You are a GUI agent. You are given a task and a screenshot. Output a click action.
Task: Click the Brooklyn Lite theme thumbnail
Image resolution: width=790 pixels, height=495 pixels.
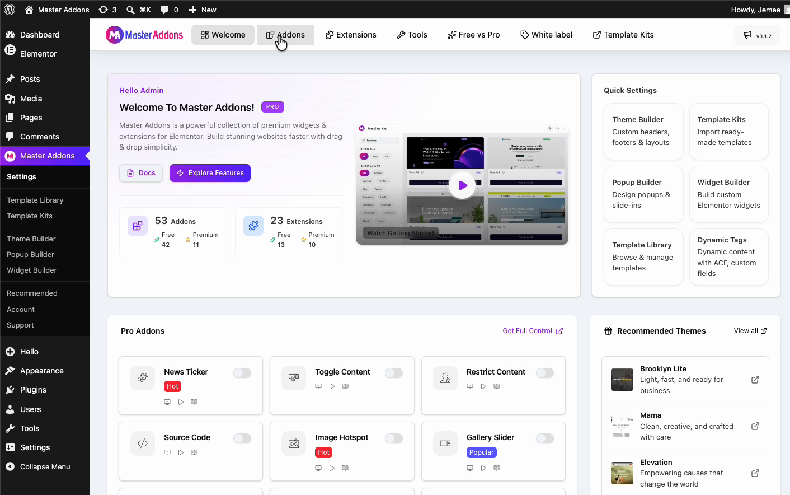pos(622,380)
